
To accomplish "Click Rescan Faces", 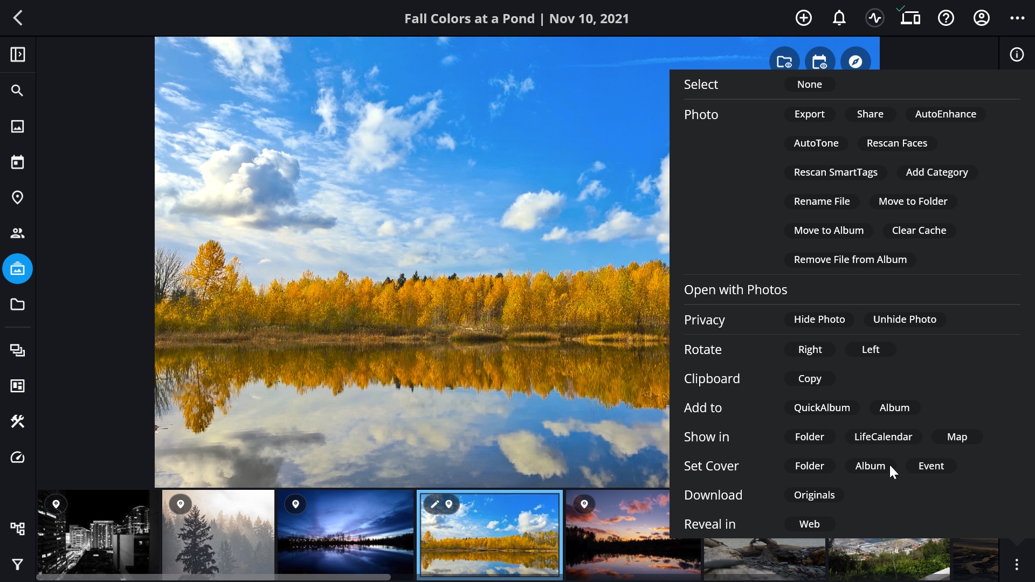I will [897, 143].
